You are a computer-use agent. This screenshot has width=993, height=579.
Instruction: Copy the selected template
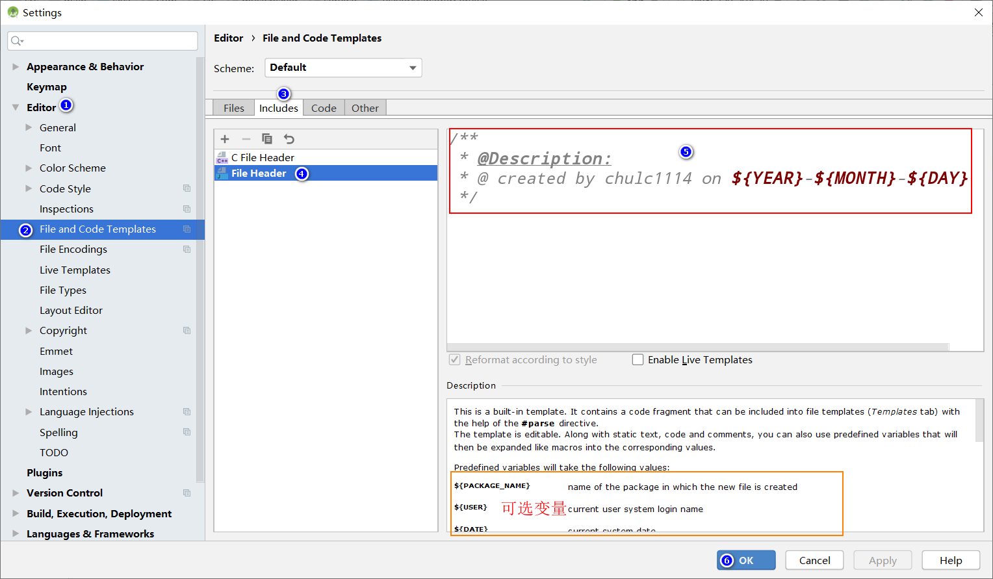pyautogui.click(x=267, y=139)
